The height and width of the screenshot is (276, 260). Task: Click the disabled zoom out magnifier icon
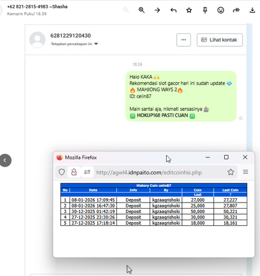pyautogui.click(x=126, y=10)
